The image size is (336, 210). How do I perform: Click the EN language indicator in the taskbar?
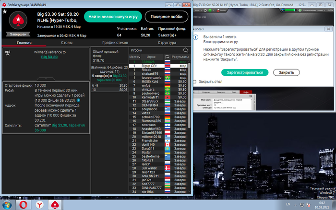[288, 204]
